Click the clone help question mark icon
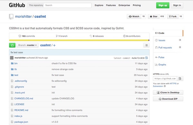 165,86
